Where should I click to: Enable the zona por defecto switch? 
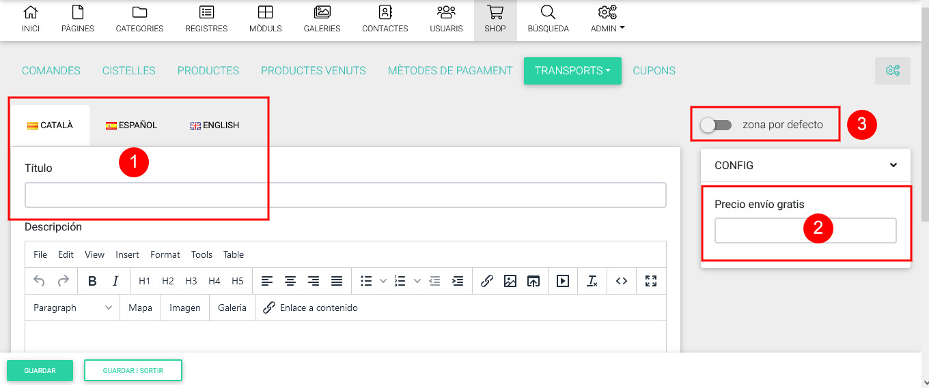(716, 125)
